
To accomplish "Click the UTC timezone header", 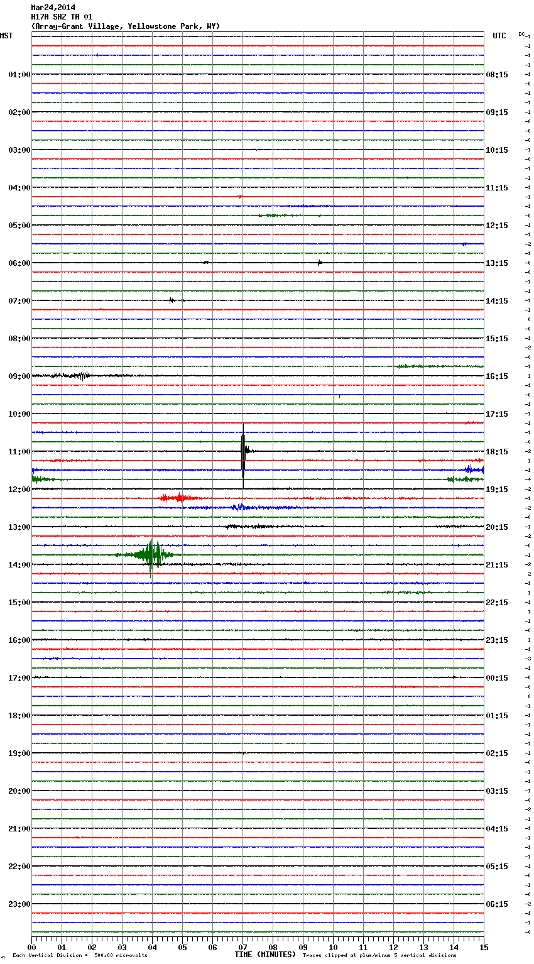I will pyautogui.click(x=499, y=36).
